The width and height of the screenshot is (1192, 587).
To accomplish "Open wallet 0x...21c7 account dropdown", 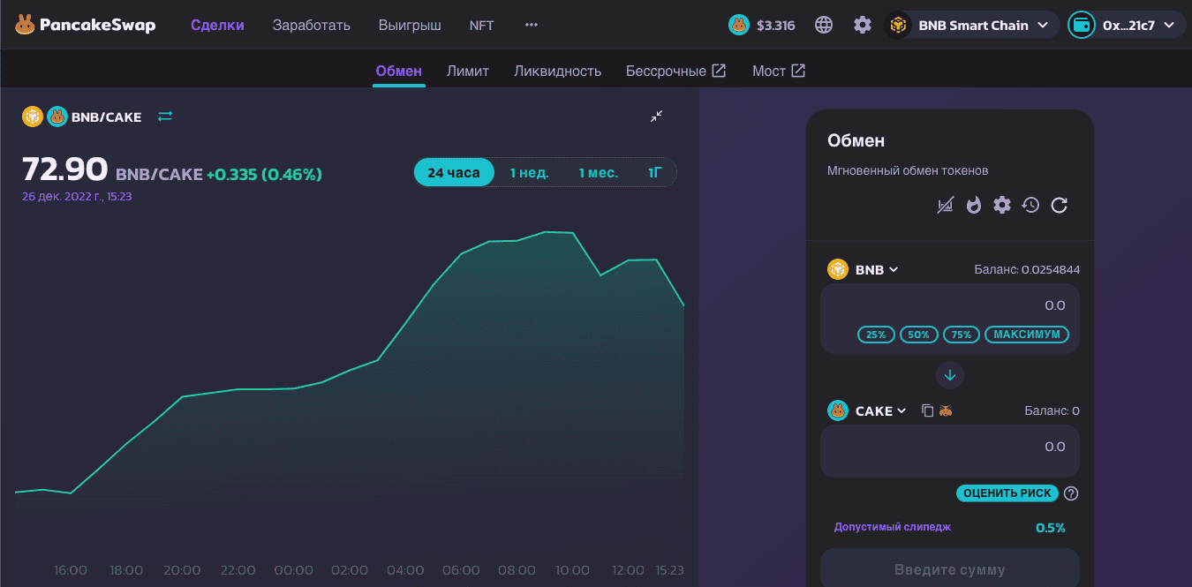I will click(x=1126, y=25).
